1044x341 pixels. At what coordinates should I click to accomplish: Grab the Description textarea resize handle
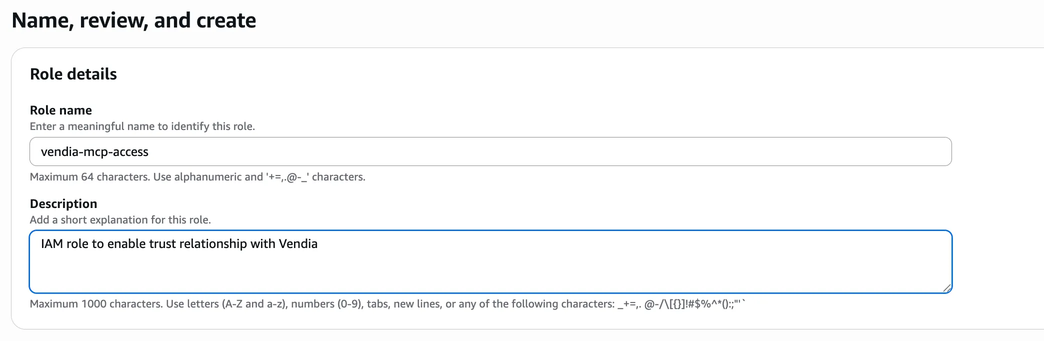pos(946,288)
